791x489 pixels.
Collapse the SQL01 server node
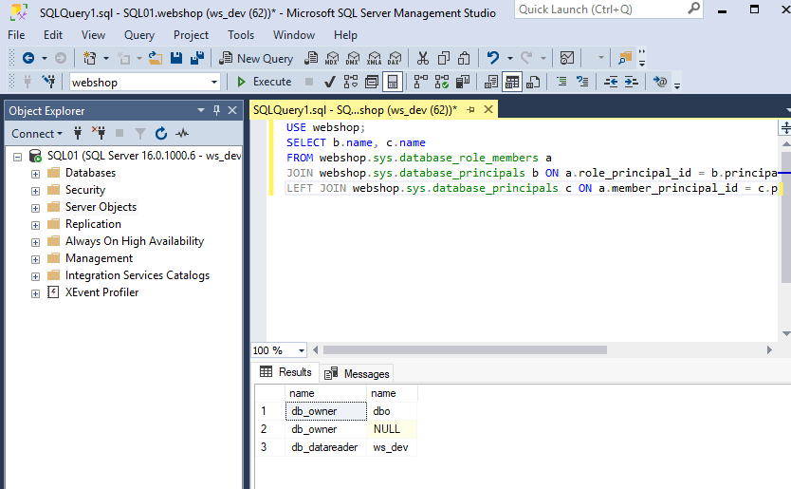coord(18,157)
